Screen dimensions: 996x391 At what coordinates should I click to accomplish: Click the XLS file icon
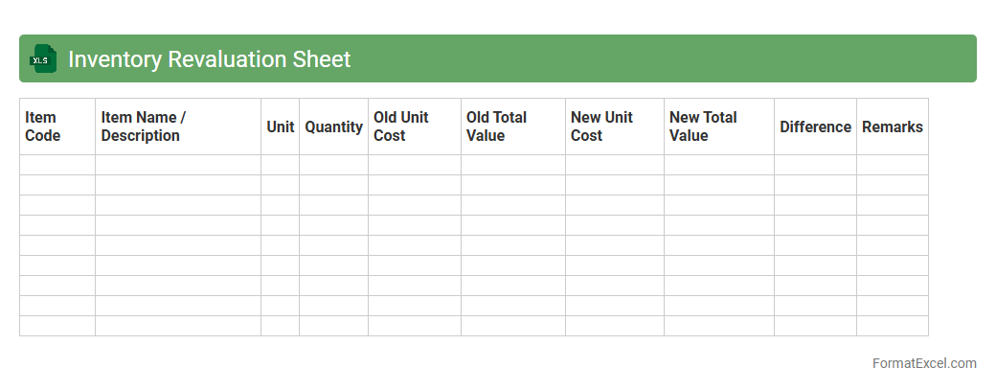pos(41,59)
